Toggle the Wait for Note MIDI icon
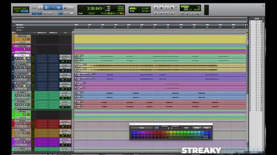277x155 pixels. tap(182, 13)
